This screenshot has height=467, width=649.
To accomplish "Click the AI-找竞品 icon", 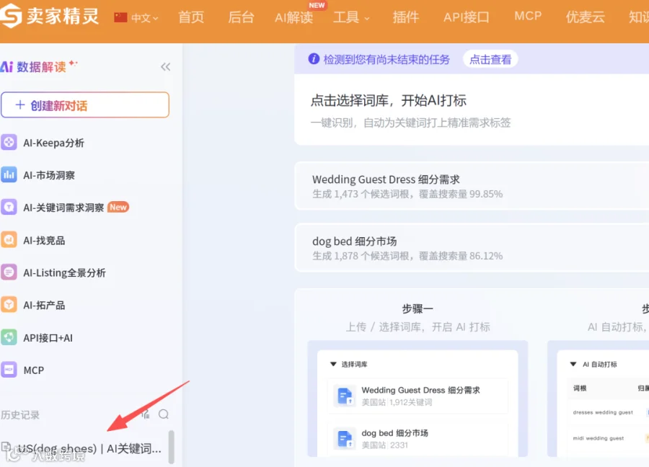I will [x=9, y=239].
